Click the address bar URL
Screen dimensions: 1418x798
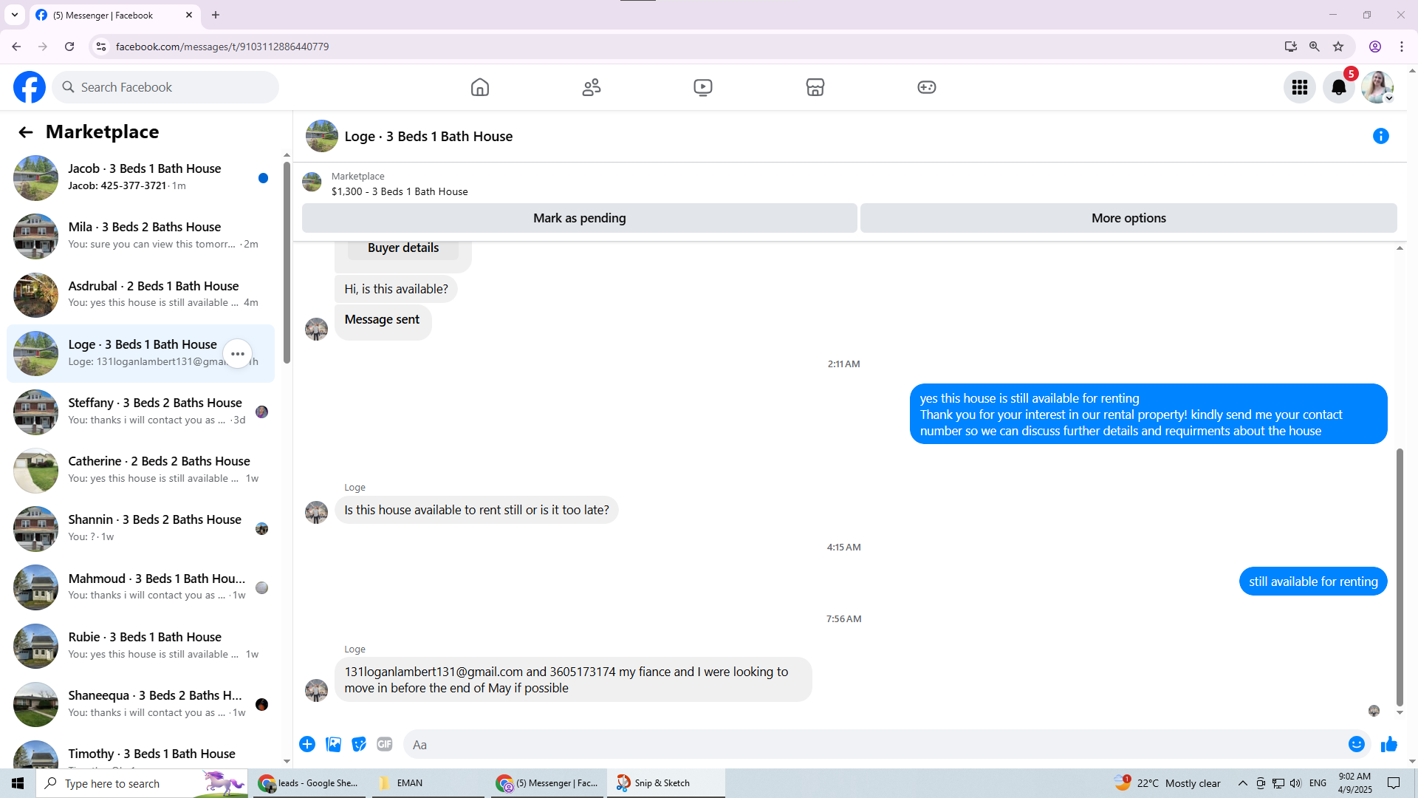tap(222, 47)
